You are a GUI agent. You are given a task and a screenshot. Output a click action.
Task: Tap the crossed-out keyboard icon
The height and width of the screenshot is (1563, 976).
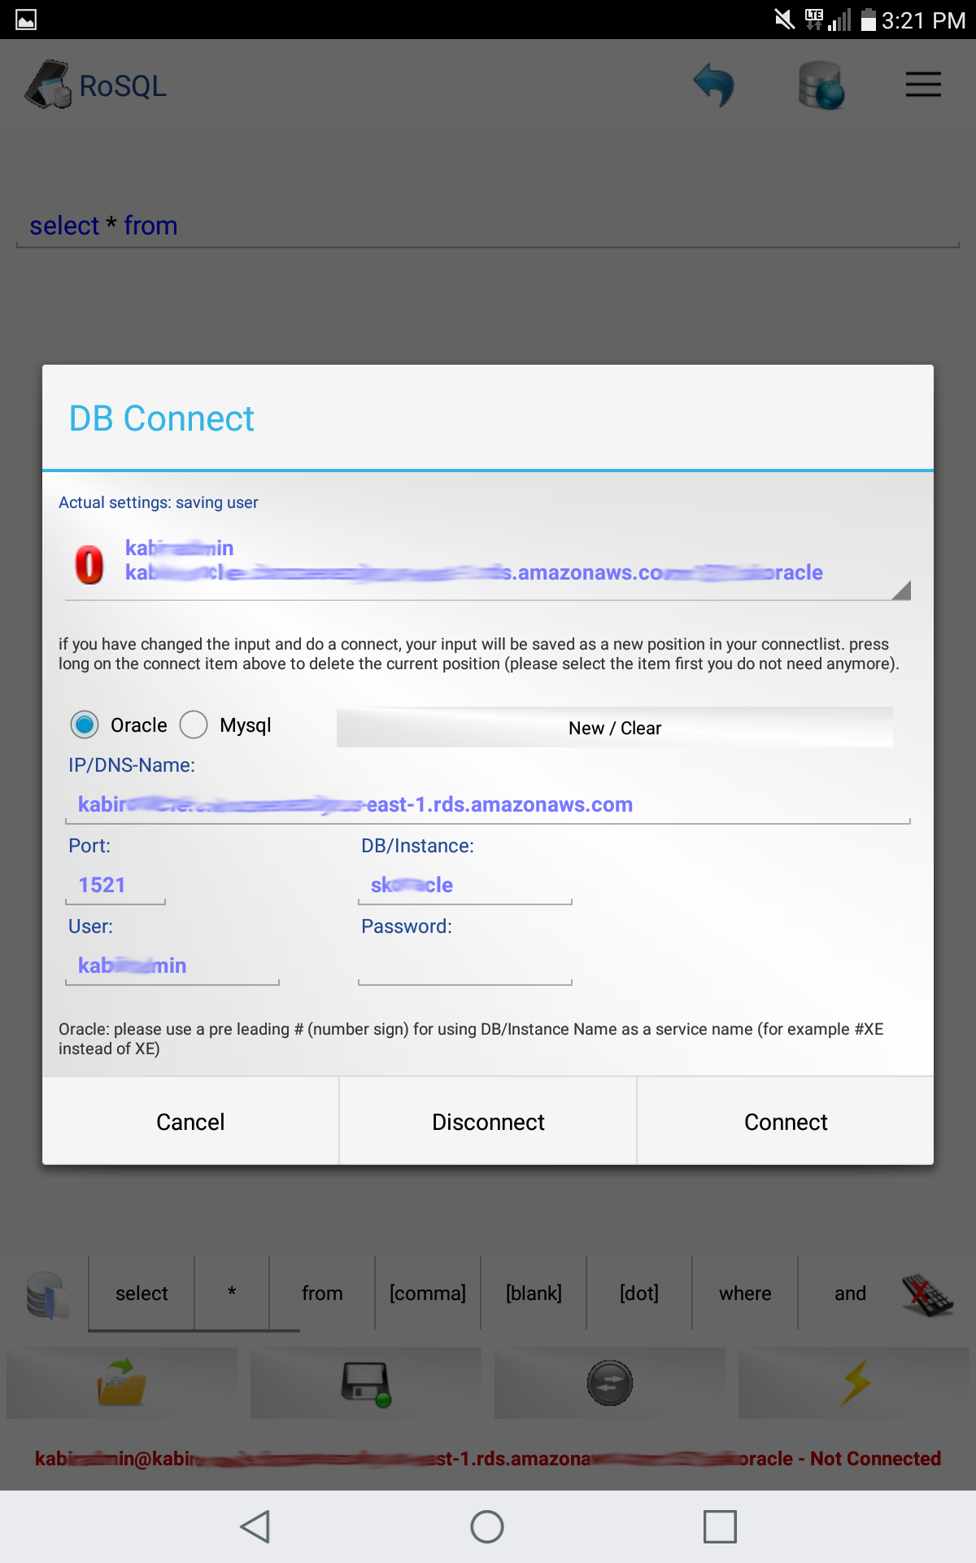click(x=926, y=1294)
